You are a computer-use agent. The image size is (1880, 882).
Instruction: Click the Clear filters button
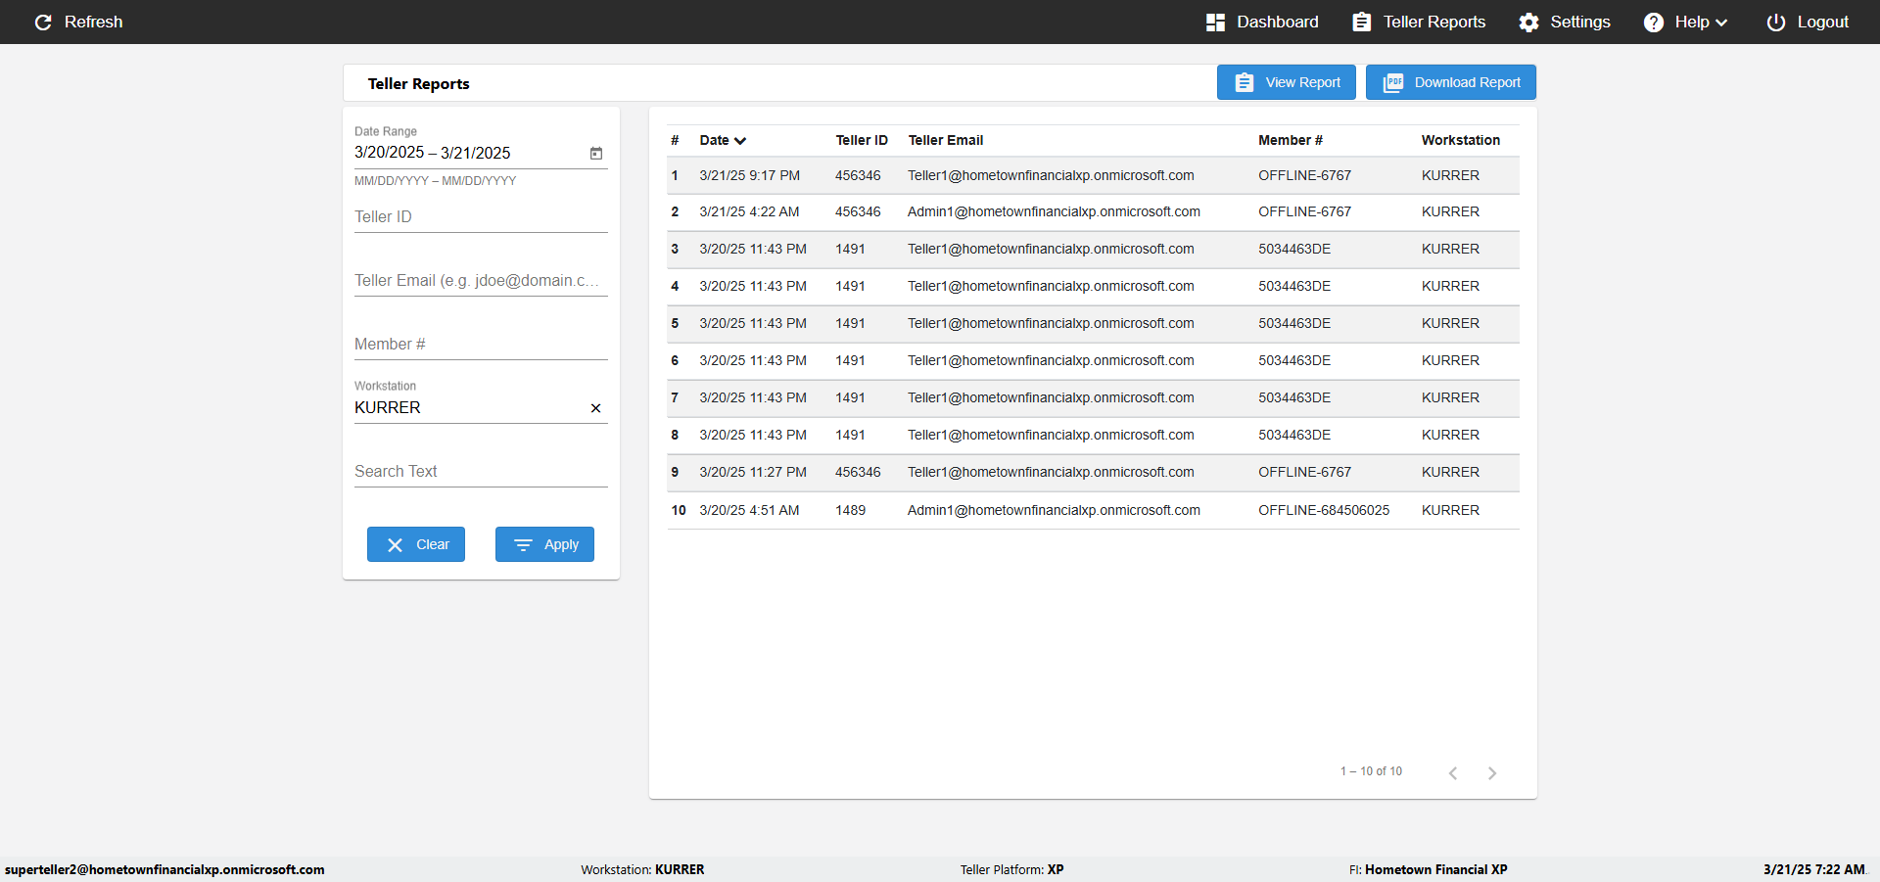pyautogui.click(x=416, y=544)
